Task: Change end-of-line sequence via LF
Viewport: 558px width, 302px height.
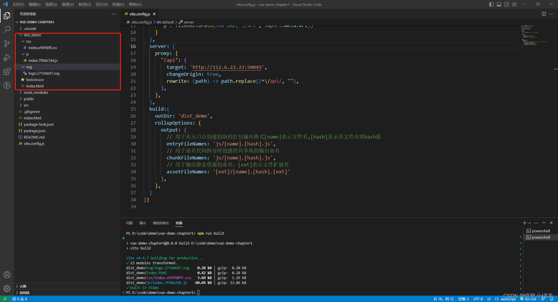Action: (x=489, y=299)
